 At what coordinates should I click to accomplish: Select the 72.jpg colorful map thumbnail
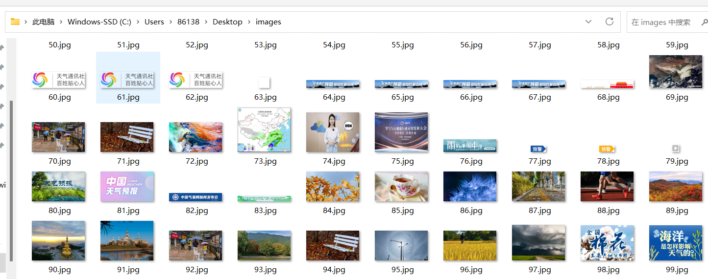[195, 137]
